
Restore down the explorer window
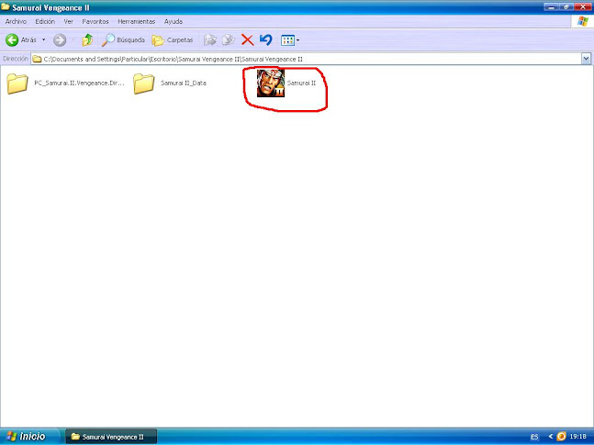(567, 6)
